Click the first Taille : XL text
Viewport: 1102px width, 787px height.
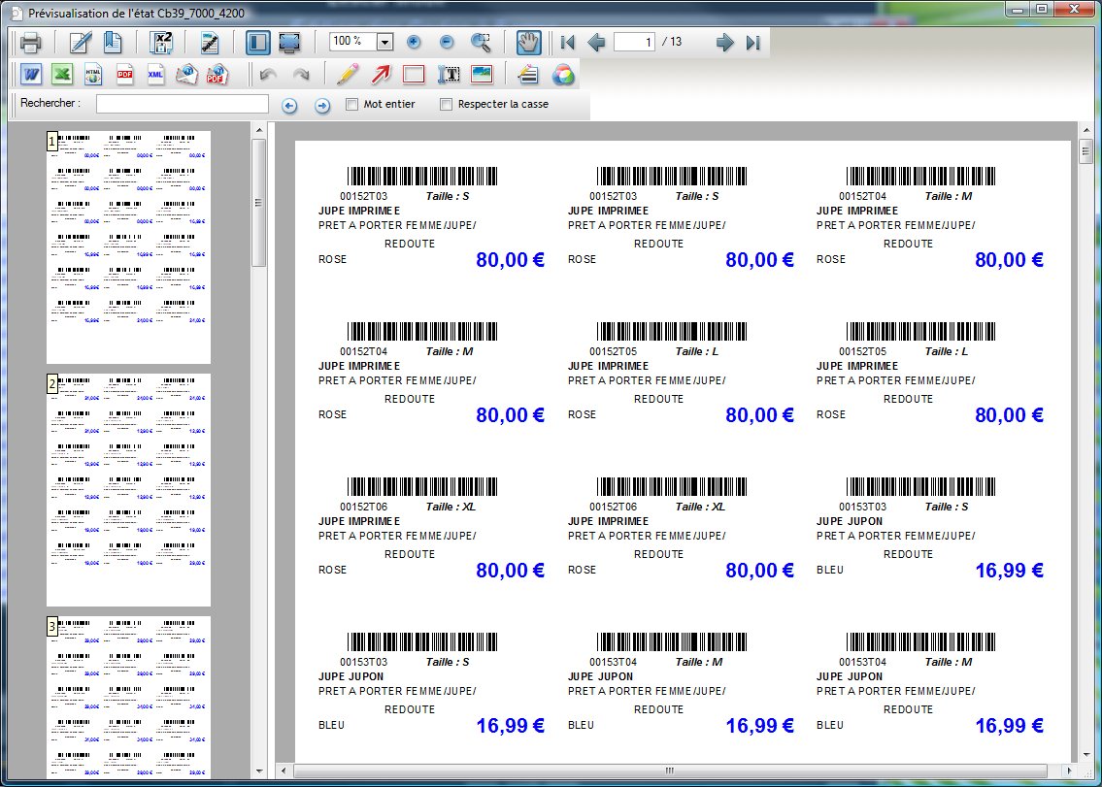(451, 507)
